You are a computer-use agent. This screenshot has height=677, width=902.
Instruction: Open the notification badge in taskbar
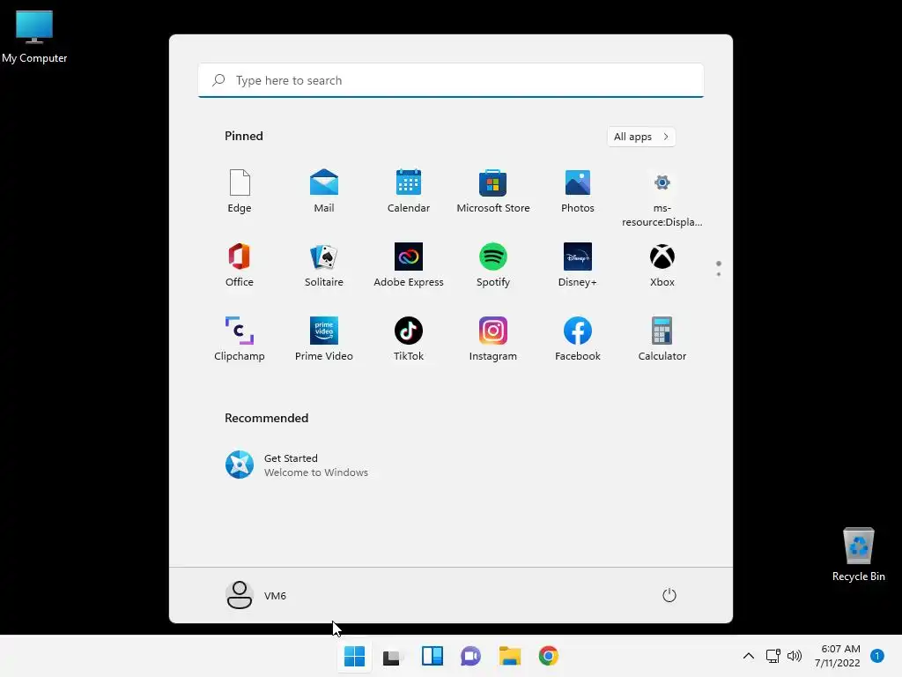(x=877, y=656)
